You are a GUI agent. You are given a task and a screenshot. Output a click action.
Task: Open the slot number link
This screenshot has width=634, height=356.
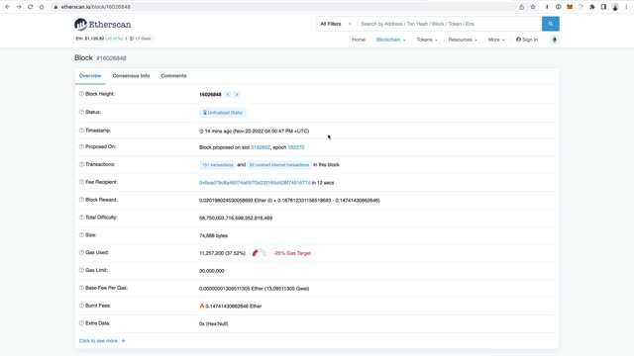[x=261, y=147]
